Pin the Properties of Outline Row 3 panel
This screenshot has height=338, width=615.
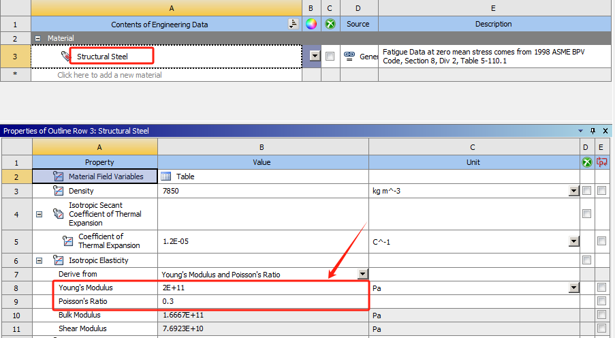click(593, 131)
